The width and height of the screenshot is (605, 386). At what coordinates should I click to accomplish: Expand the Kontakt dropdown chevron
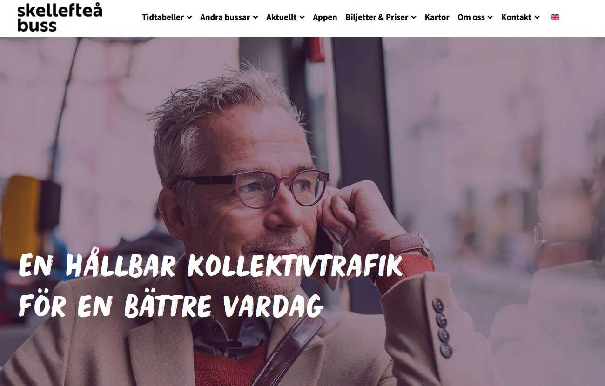click(x=537, y=17)
